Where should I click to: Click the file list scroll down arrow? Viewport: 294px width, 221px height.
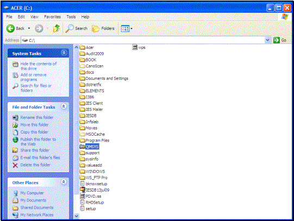(x=76, y=216)
